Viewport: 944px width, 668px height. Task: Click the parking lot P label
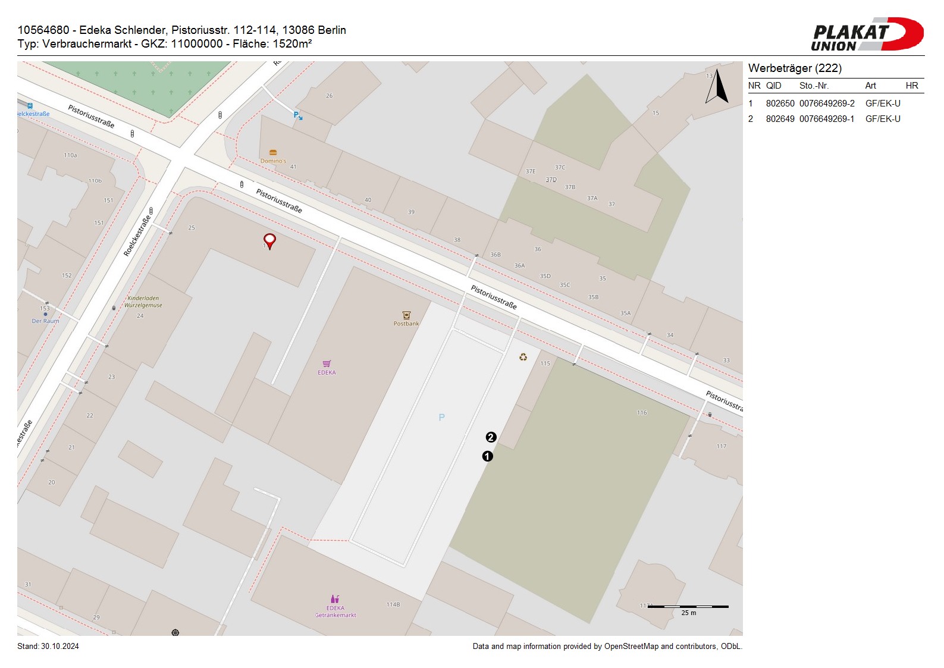[441, 418]
